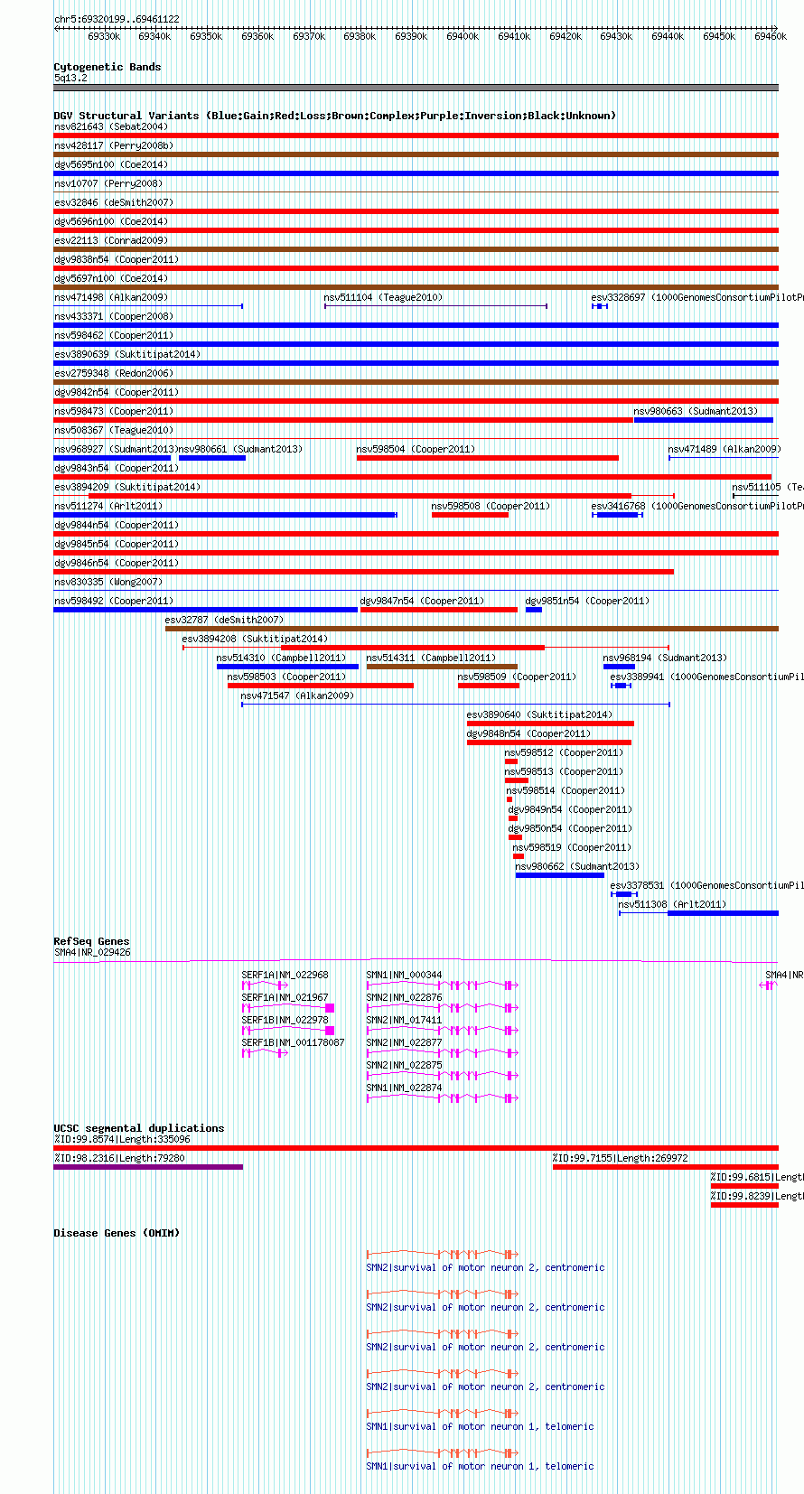Open esv3894208 (Suktitipat2014) variant
Viewport: 804px width, 1494px height.
click(255, 639)
